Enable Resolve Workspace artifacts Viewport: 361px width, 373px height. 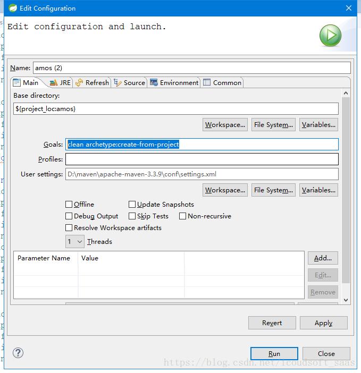click(69, 227)
